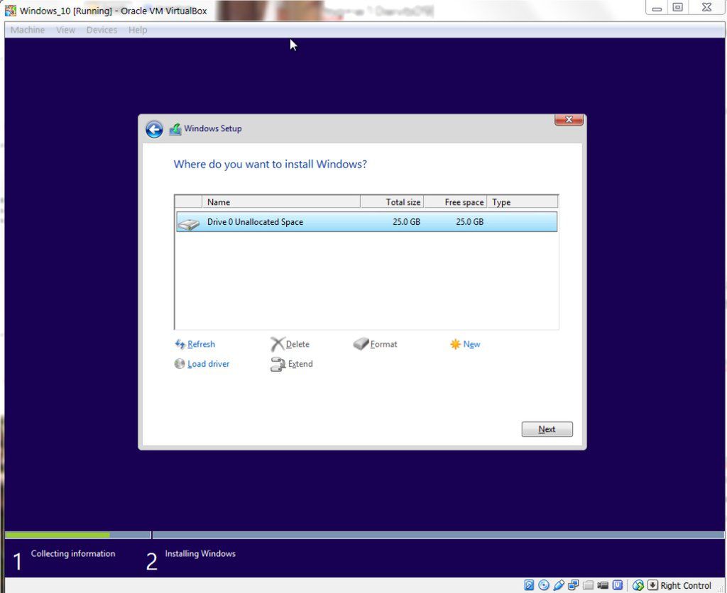
Task: Click the 'Where do you want to install Windows?' heading
Action: [270, 165]
